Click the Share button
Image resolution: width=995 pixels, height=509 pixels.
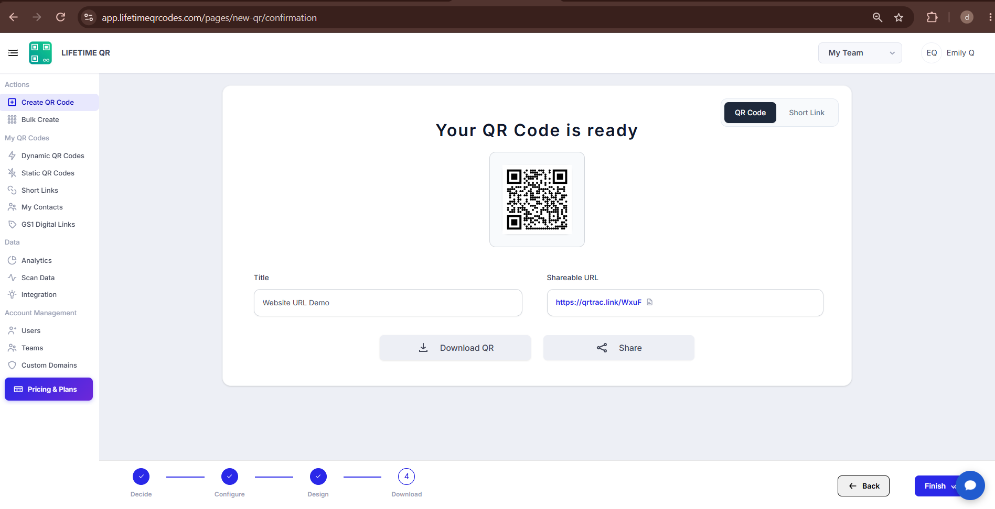(619, 348)
